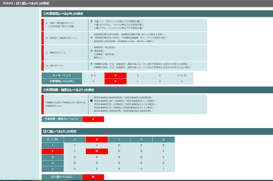The width and height of the screenshot is (273, 181).
Task: Click the red FL result cell ⅱ
Action: (93, 119)
